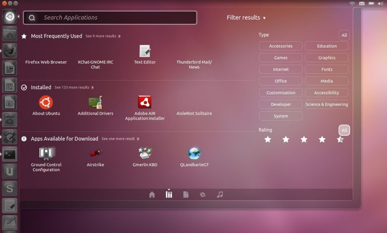387x233 pixels.
Task: Expand Installed: See 133 more results
Action: tap(74, 87)
